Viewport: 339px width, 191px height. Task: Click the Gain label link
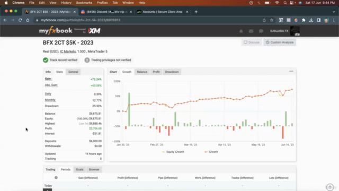[x=48, y=79]
